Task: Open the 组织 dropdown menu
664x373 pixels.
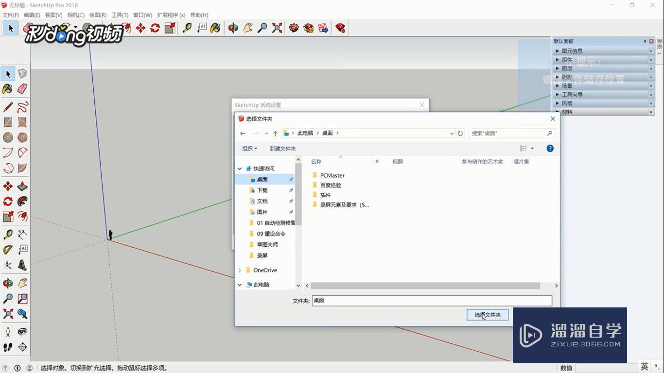Action: [250, 149]
